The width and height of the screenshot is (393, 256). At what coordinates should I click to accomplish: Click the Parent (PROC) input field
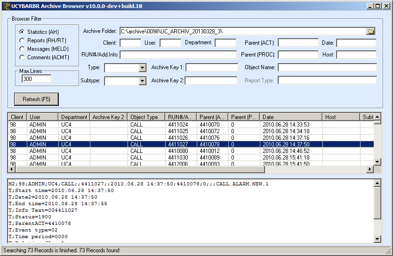tap(298, 55)
